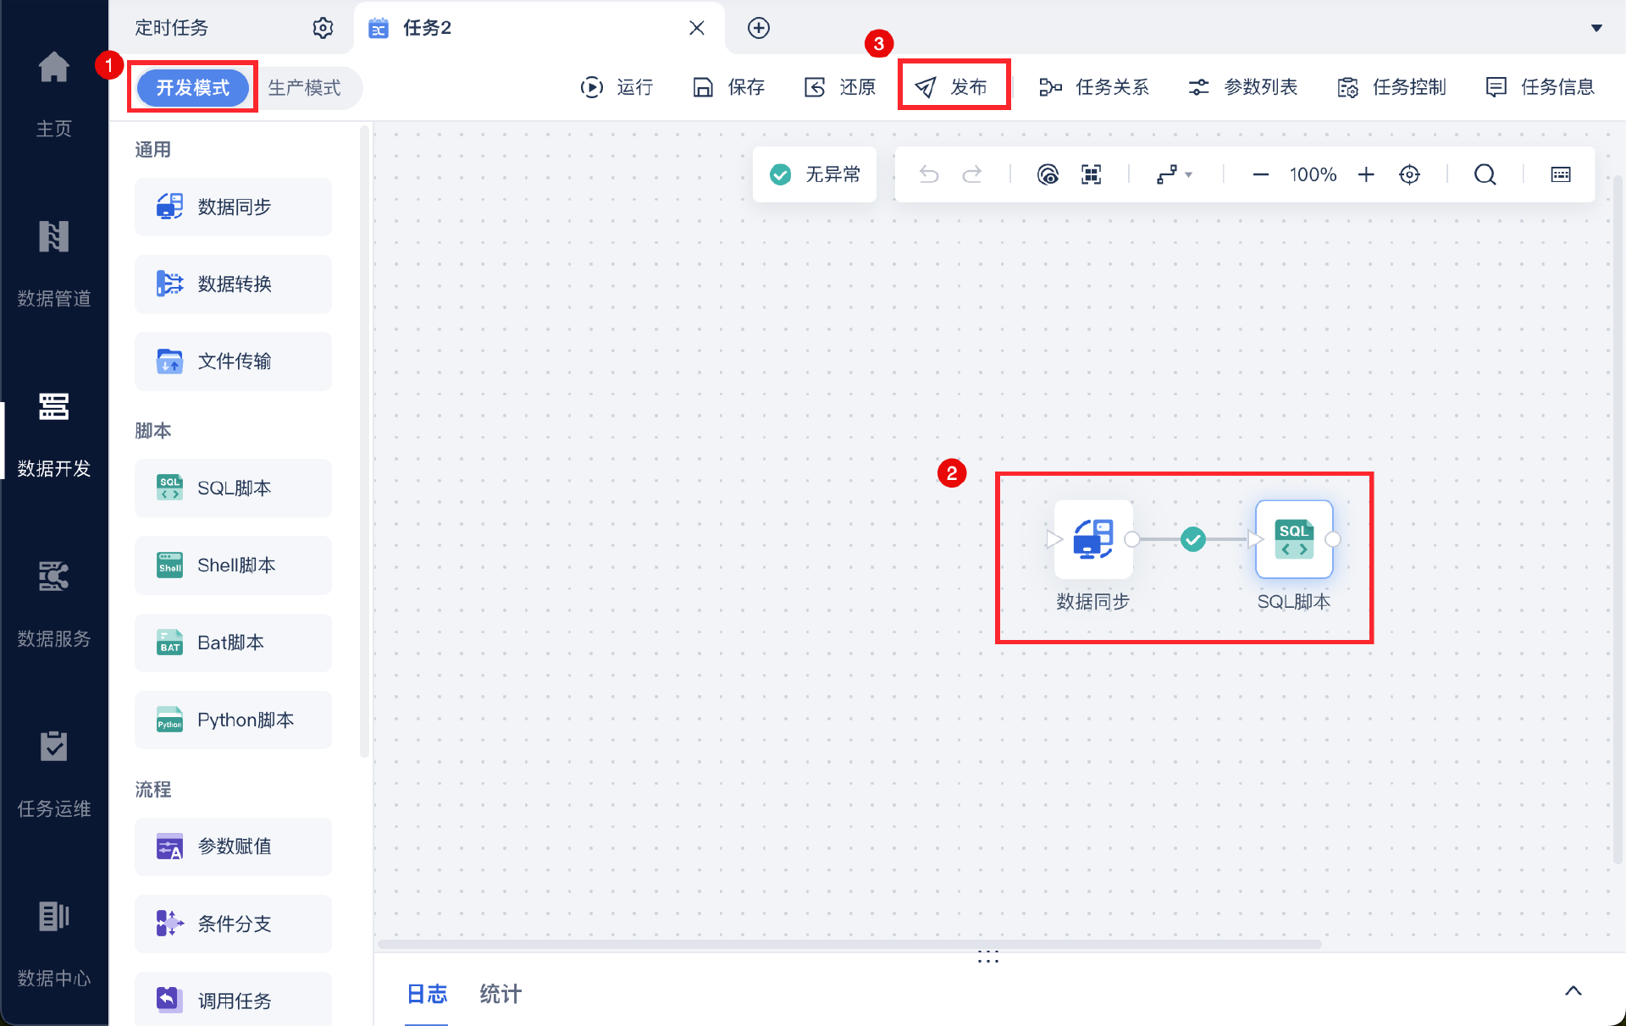Click the 发布 button

tap(953, 86)
